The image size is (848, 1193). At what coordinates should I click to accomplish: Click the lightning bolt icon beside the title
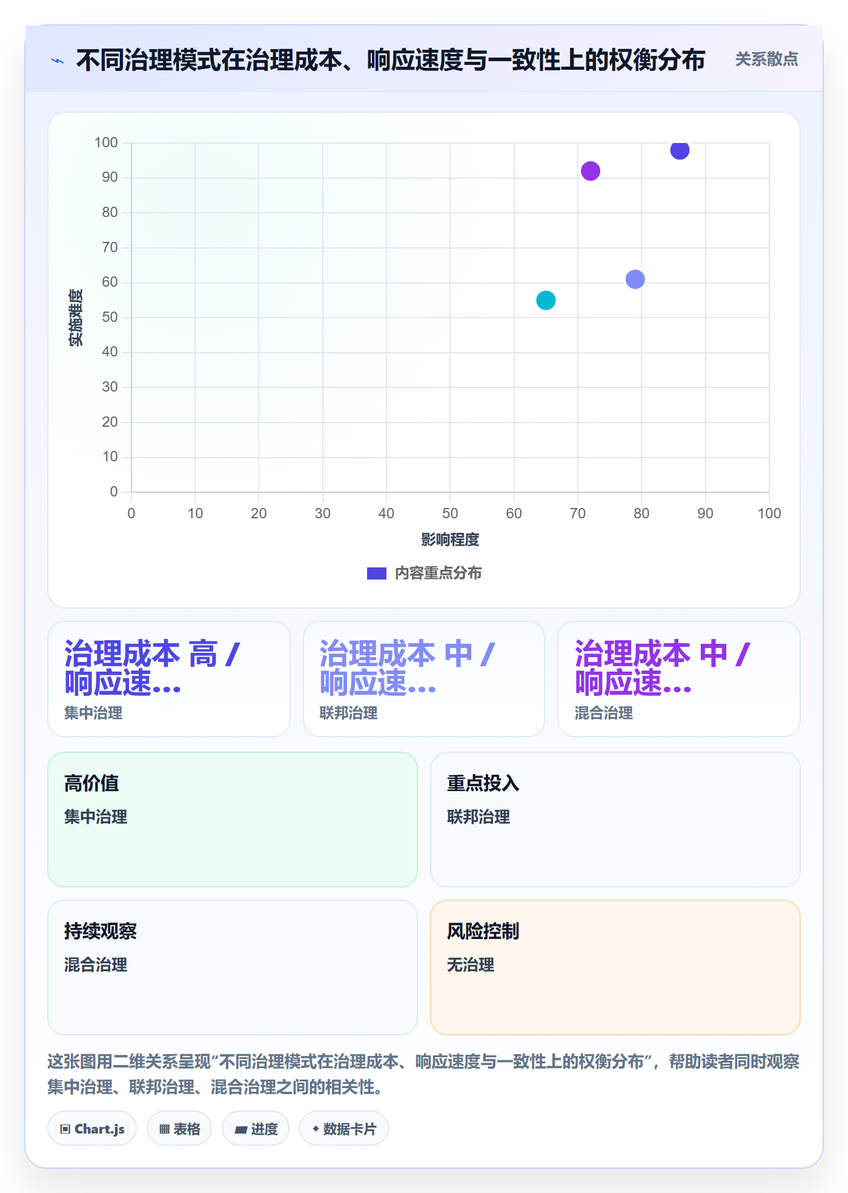pos(58,61)
